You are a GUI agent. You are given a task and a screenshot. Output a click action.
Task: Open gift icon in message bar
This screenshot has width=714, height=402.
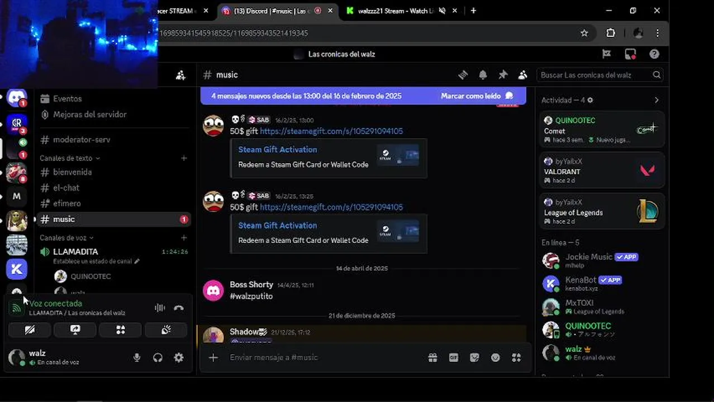click(432, 357)
